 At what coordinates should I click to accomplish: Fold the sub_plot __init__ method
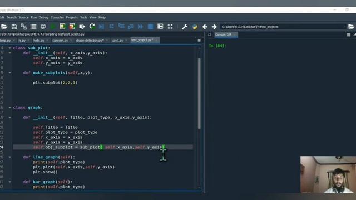pos(10,53)
